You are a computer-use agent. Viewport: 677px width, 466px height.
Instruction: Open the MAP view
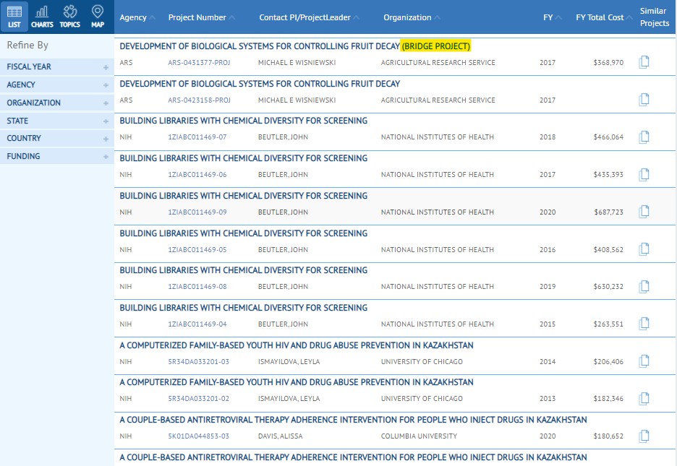click(98, 17)
